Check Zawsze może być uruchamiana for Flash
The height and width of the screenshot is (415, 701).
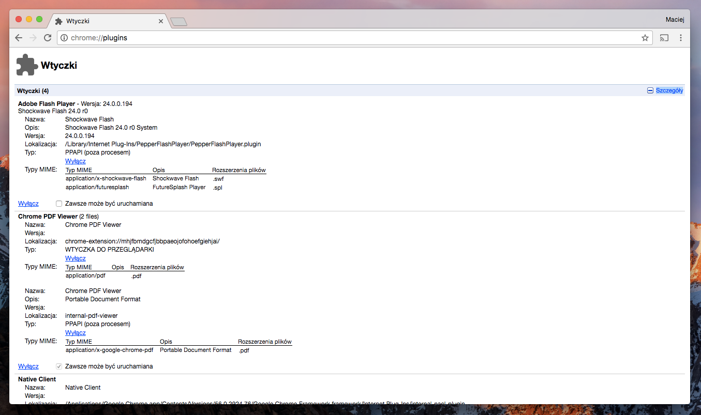[x=59, y=204]
